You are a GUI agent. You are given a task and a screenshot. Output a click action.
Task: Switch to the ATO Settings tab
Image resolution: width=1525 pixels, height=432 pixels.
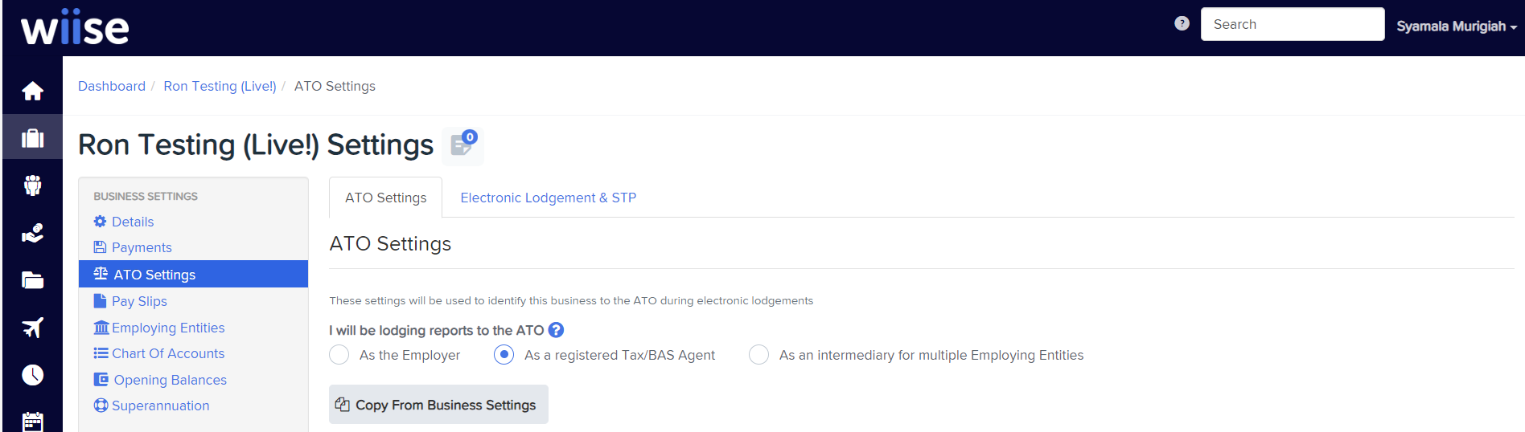pos(386,198)
